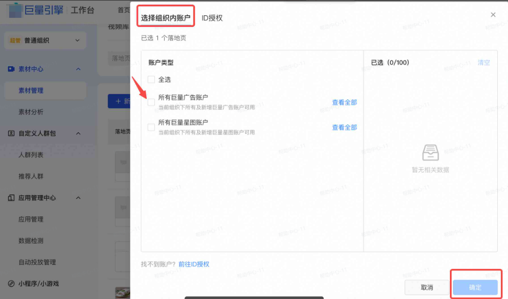Click 查看全部 for 巨量星图账户
This screenshot has height=299, width=508.
(x=344, y=127)
